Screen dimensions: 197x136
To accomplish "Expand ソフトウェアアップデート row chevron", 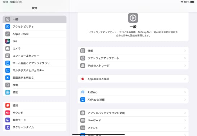I will point(185,58).
